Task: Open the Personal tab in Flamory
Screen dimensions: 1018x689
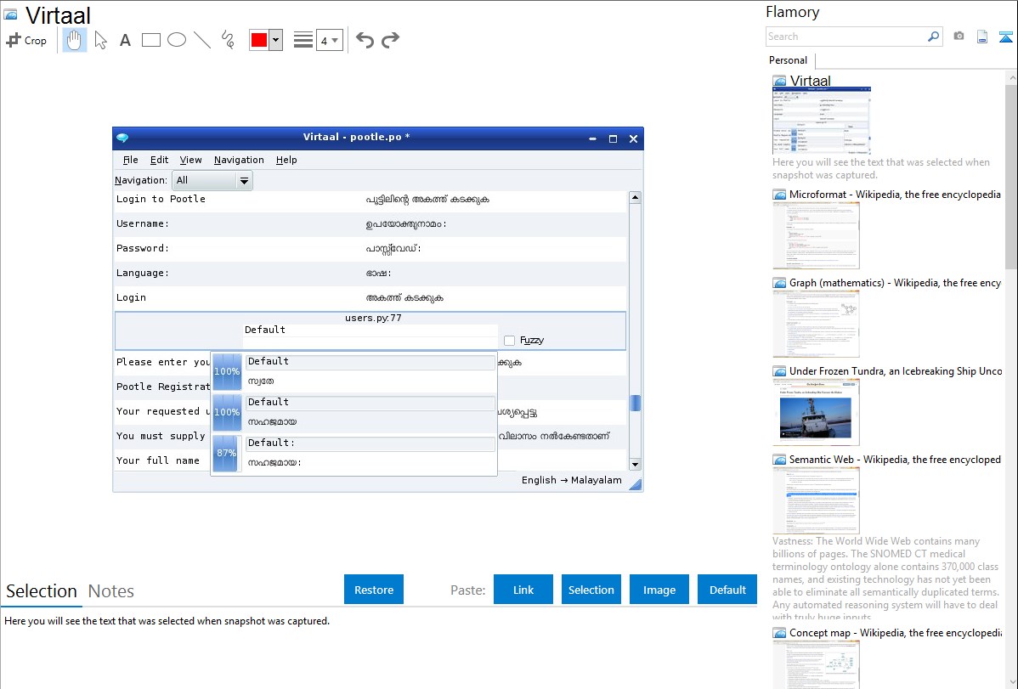Action: [789, 60]
